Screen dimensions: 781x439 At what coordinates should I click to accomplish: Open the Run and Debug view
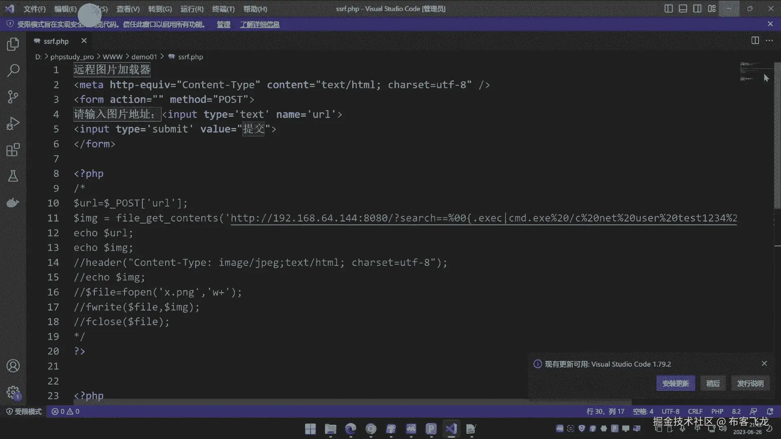(13, 123)
